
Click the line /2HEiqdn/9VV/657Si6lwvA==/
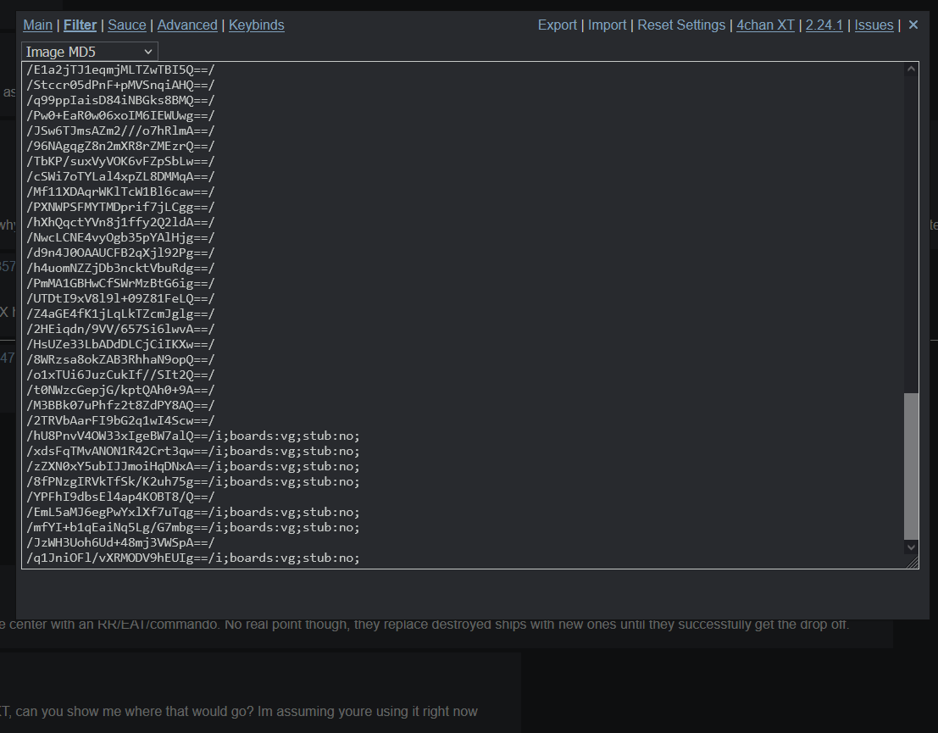point(120,329)
